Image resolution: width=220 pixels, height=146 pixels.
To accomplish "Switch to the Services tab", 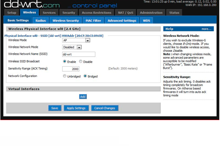I will [49, 12].
